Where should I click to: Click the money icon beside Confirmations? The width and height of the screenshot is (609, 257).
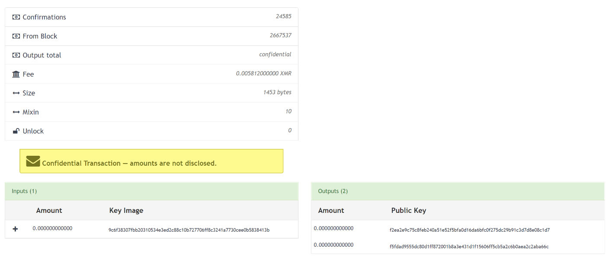[x=16, y=17]
